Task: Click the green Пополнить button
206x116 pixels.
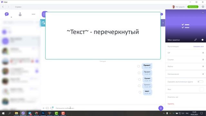Action: 193,7
